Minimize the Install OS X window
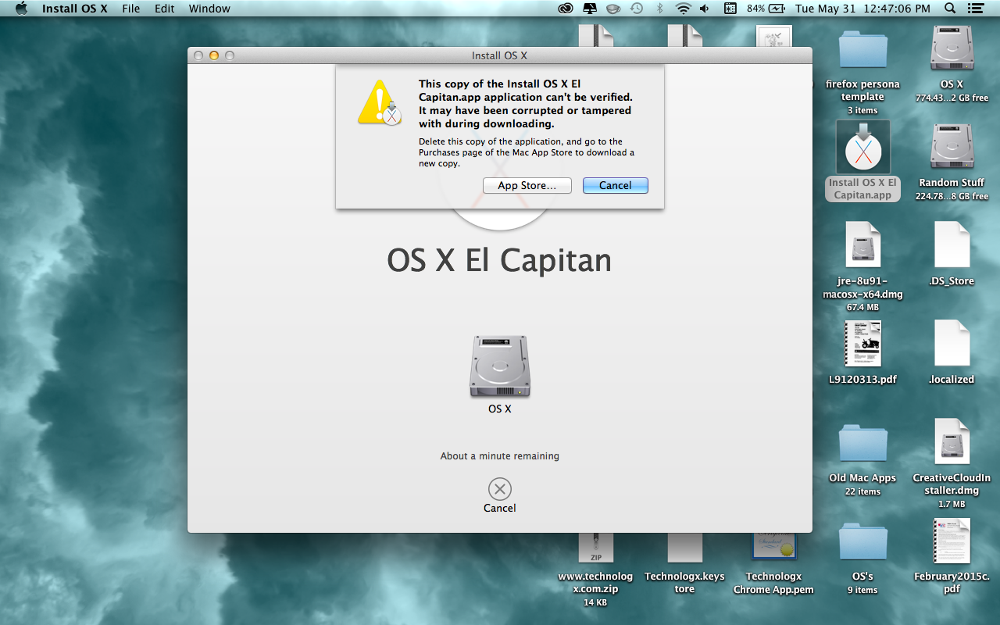 [214, 55]
